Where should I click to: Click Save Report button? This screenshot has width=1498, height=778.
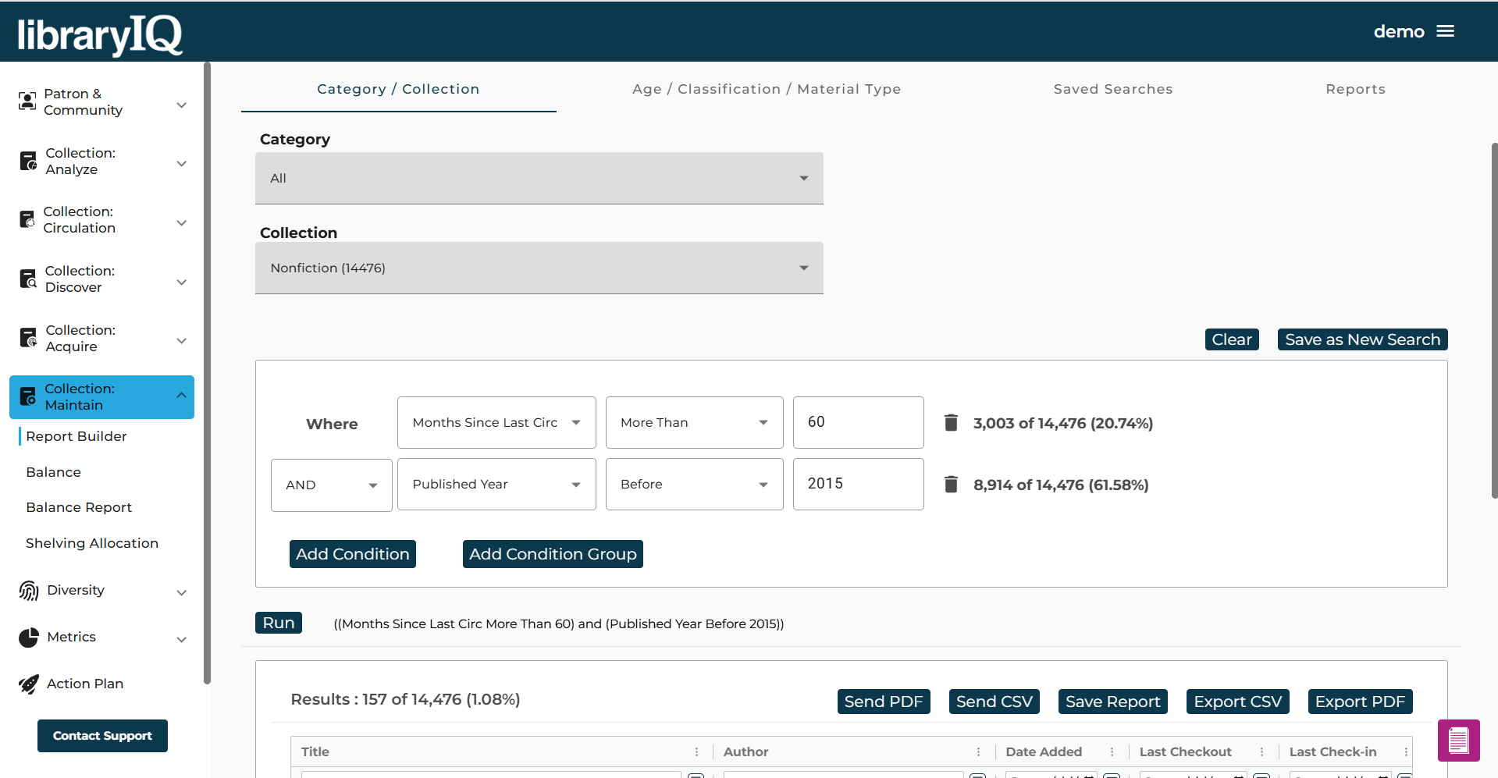tap(1112, 702)
